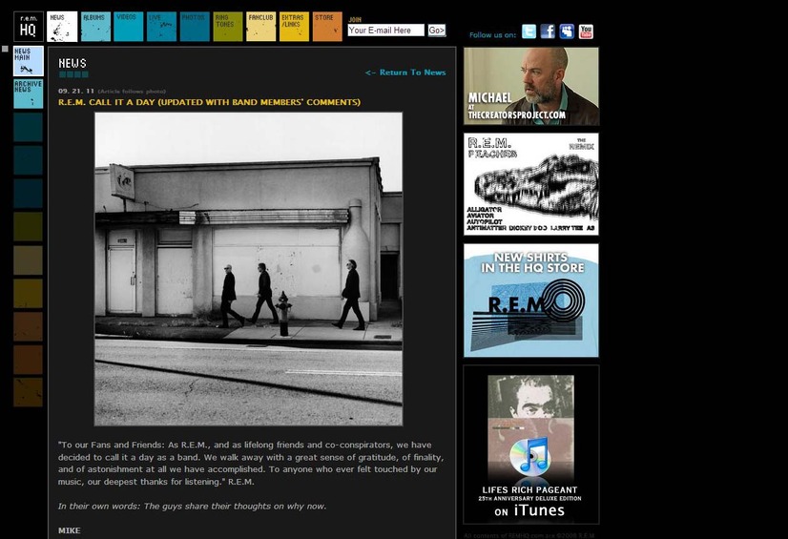Open the R.E.M. Peaches remix alligator banner

pyautogui.click(x=531, y=184)
